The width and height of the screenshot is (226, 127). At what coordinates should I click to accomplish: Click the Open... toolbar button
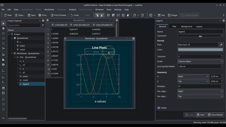coord(20,15)
